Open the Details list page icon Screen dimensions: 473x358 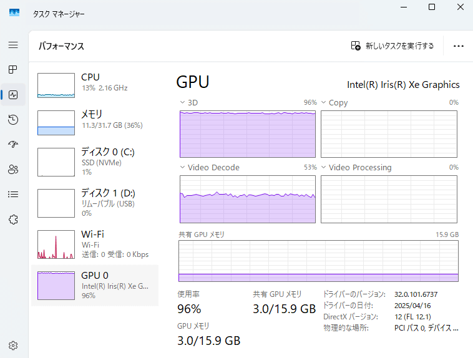13,194
